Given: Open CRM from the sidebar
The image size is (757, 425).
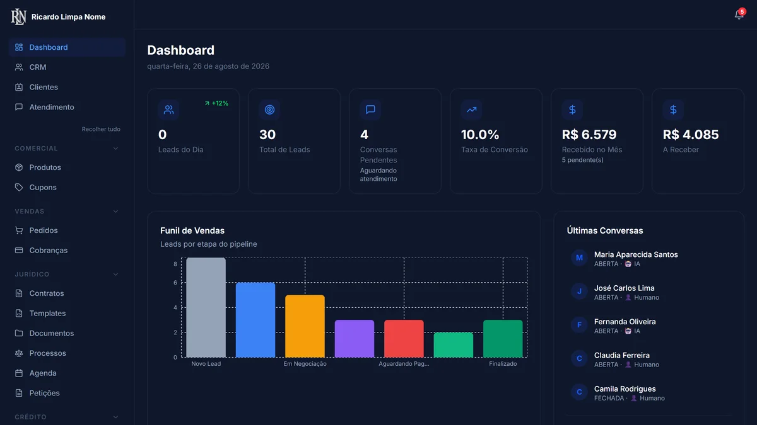Looking at the screenshot, I should pyautogui.click(x=67, y=67).
